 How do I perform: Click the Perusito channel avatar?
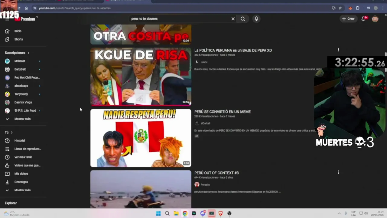tap(197, 184)
